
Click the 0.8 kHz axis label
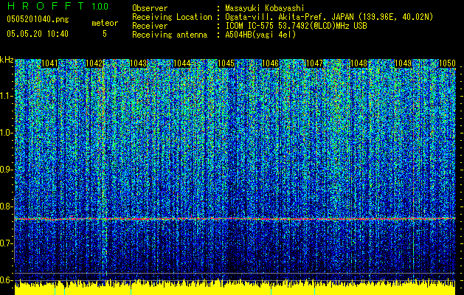pyautogui.click(x=6, y=206)
